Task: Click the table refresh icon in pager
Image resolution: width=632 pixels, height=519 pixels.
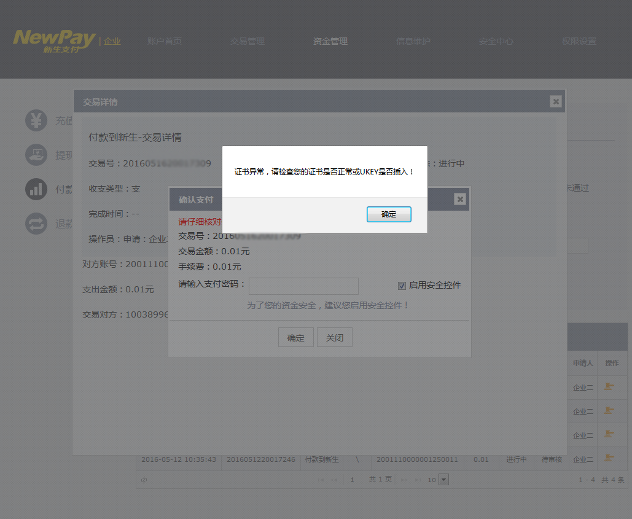Action: [x=144, y=480]
